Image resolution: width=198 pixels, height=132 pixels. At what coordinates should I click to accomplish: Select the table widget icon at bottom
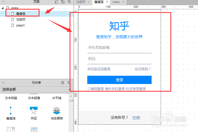coord(34,130)
